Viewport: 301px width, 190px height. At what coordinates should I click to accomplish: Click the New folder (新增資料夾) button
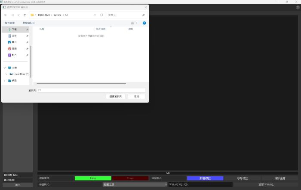coord(29,23)
